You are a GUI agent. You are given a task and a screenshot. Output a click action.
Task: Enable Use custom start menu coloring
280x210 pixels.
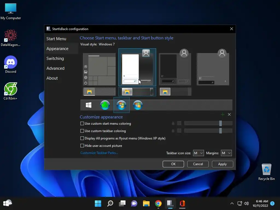pos(106,124)
